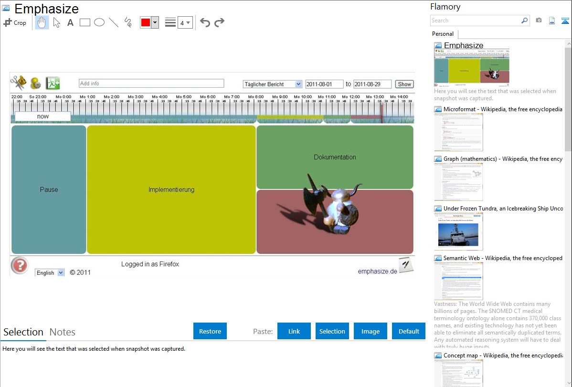Click the Show button
This screenshot has height=387, width=572.
coord(404,84)
